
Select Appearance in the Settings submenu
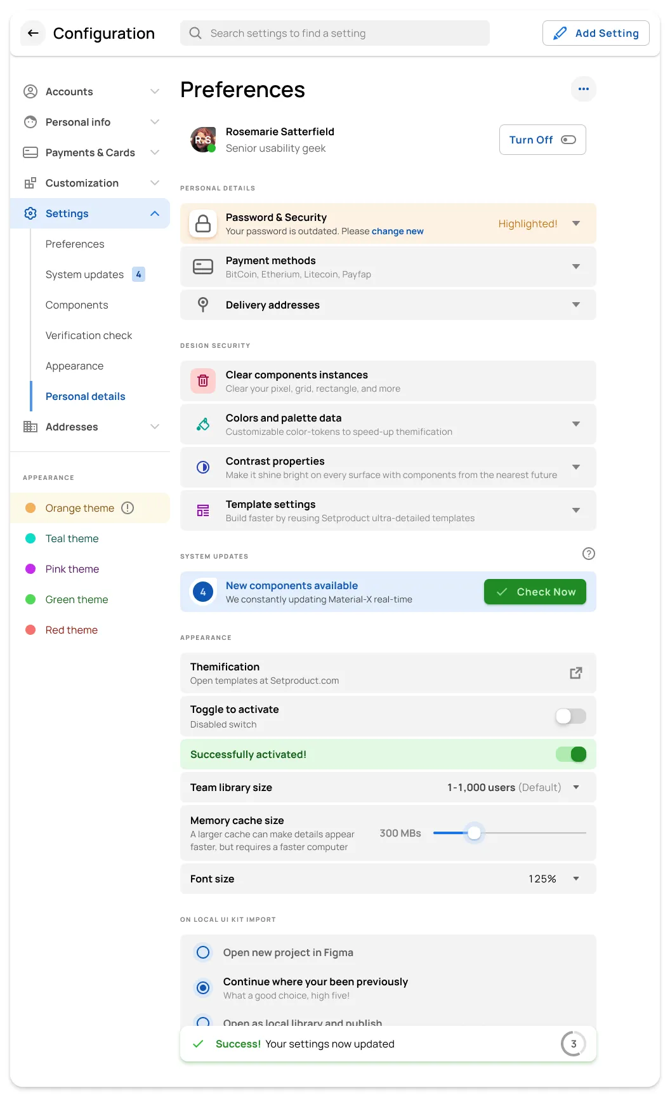click(74, 366)
